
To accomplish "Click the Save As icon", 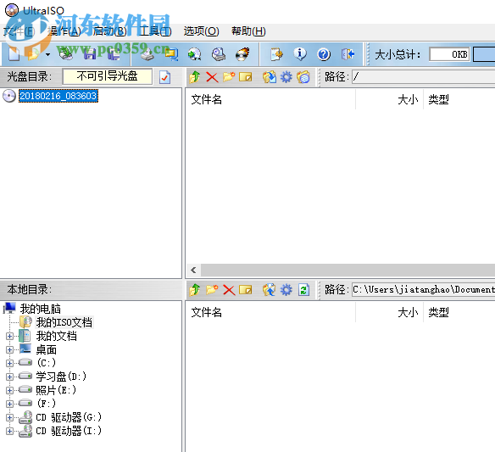I will coord(114,54).
